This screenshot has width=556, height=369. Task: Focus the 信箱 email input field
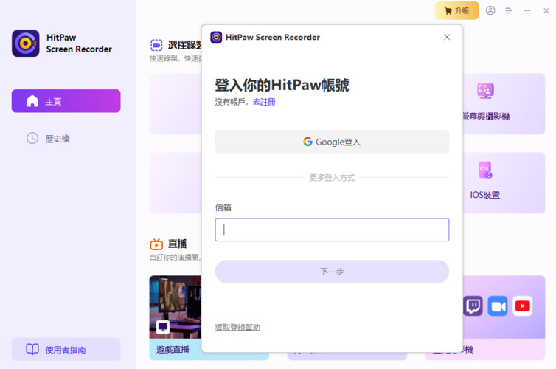pyautogui.click(x=332, y=230)
